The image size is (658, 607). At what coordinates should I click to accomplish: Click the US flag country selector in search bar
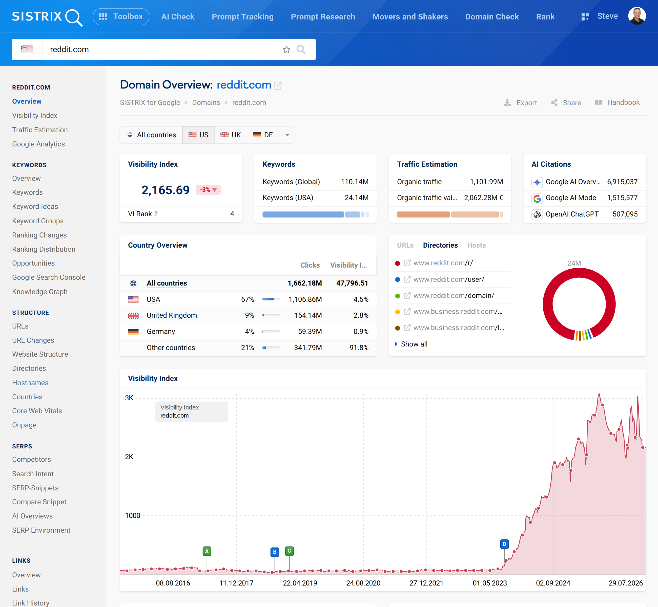[27, 49]
